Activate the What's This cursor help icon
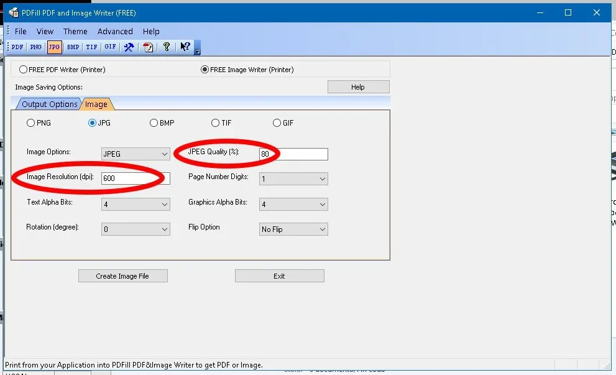 185,47
